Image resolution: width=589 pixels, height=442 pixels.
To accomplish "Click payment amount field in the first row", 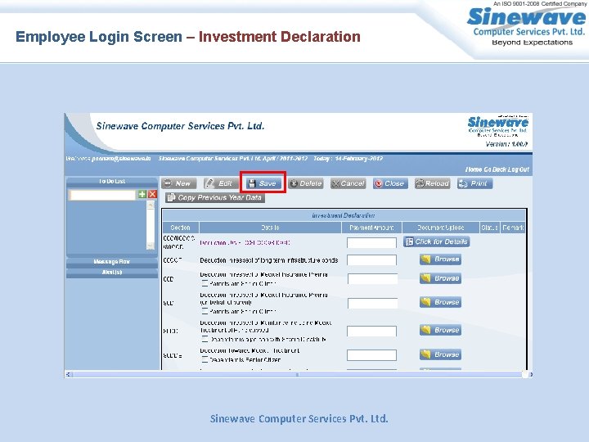I will pos(371,243).
